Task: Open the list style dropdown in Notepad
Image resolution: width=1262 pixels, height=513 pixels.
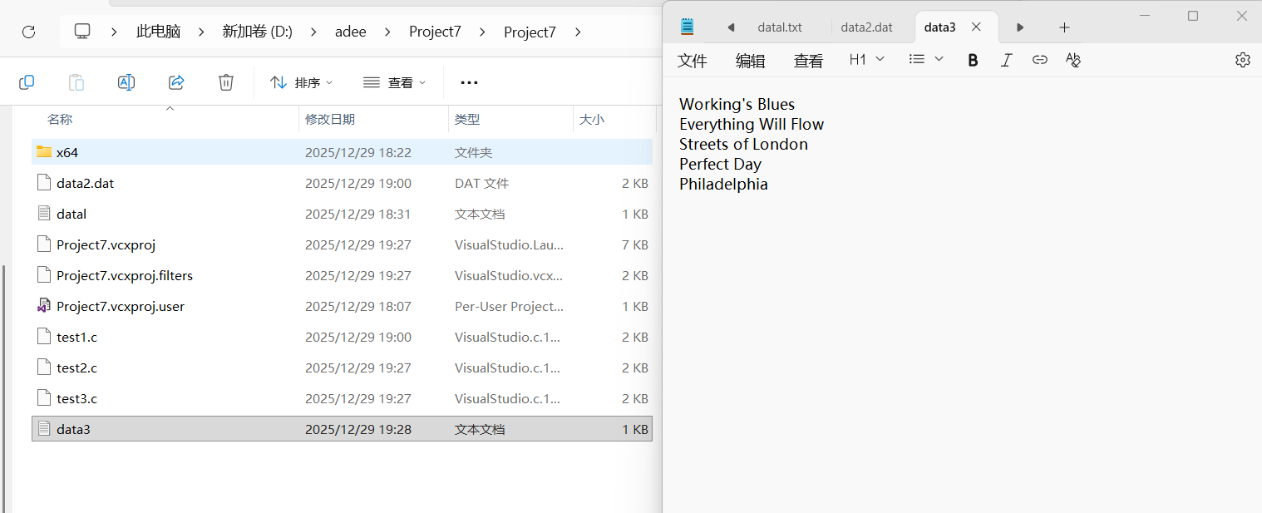Action: pos(926,60)
